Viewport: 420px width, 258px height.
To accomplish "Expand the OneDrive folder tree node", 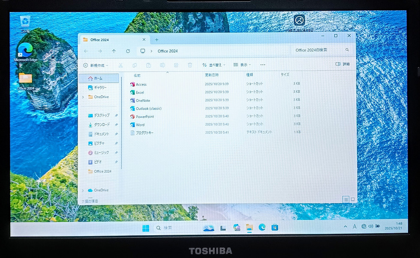I will [83, 97].
